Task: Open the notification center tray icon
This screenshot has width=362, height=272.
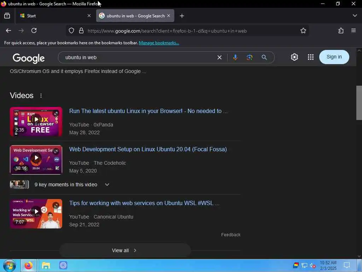Action: click(347, 265)
